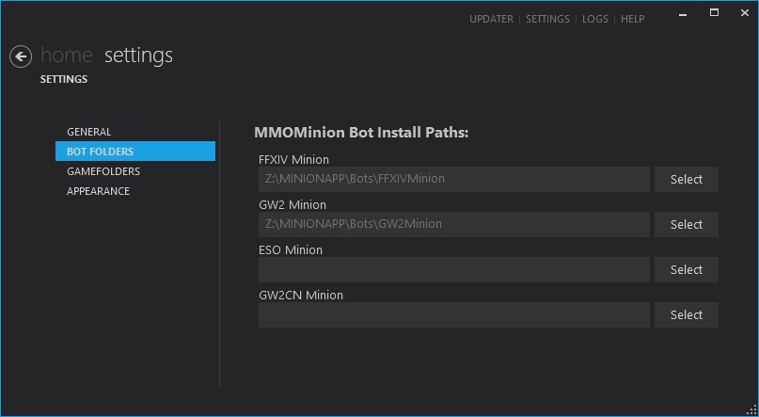Viewport: 759px width, 417px height.
Task: Click the 'GW2CN Minion' label
Action: (x=301, y=295)
